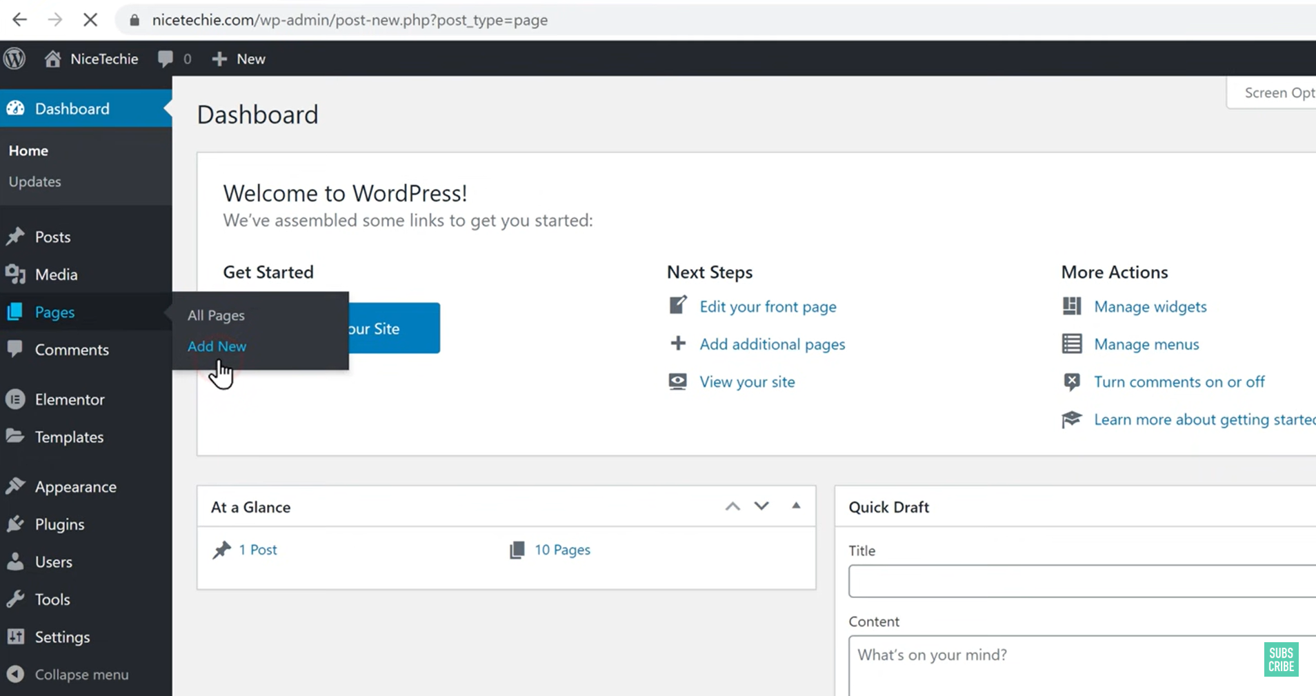
Task: Click the Users person icon
Action: pyautogui.click(x=15, y=561)
